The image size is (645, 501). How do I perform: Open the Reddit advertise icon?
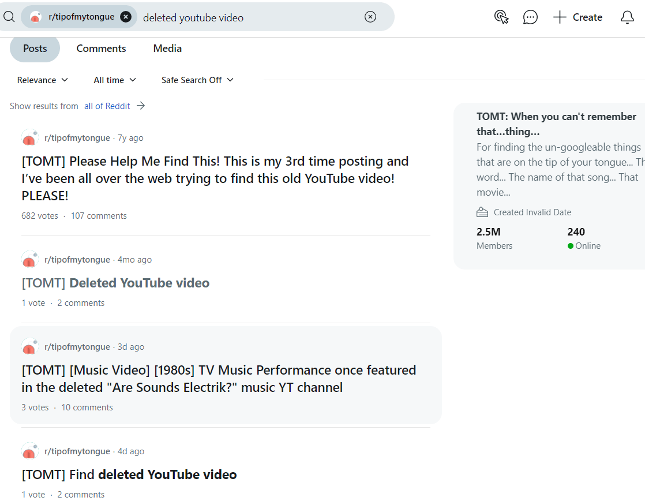click(501, 17)
